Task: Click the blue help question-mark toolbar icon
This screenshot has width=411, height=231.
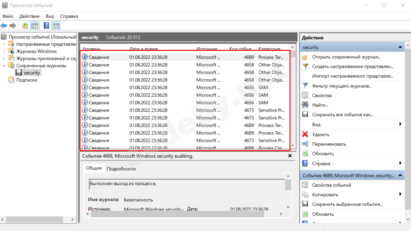Action: point(47,26)
